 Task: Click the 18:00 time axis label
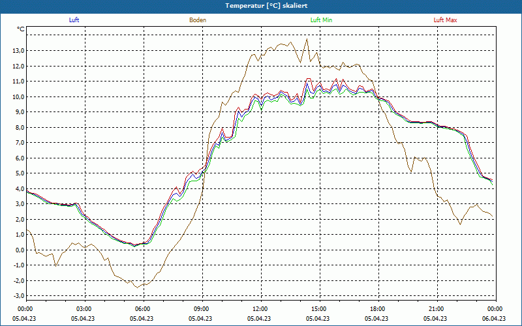pyautogui.click(x=376, y=309)
